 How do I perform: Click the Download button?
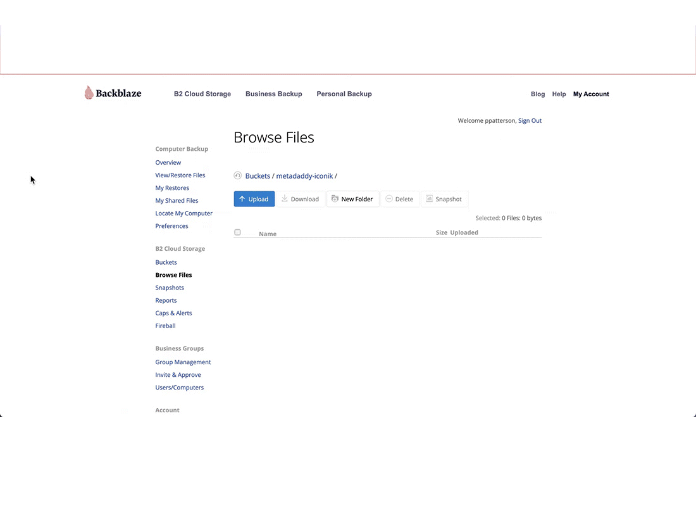click(301, 199)
